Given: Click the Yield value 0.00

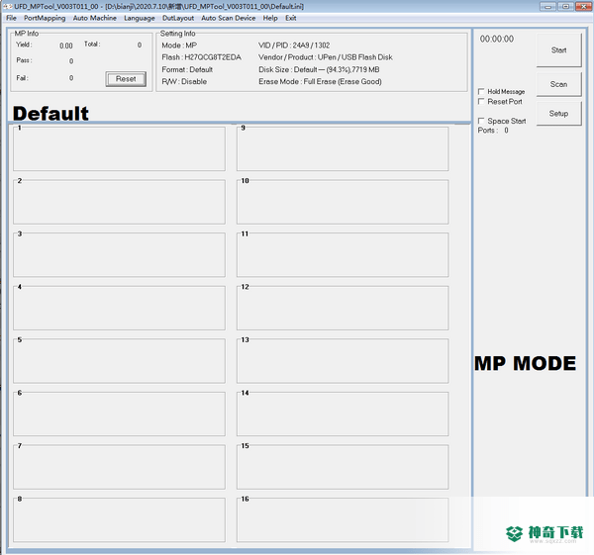Looking at the screenshot, I should coord(66,46).
